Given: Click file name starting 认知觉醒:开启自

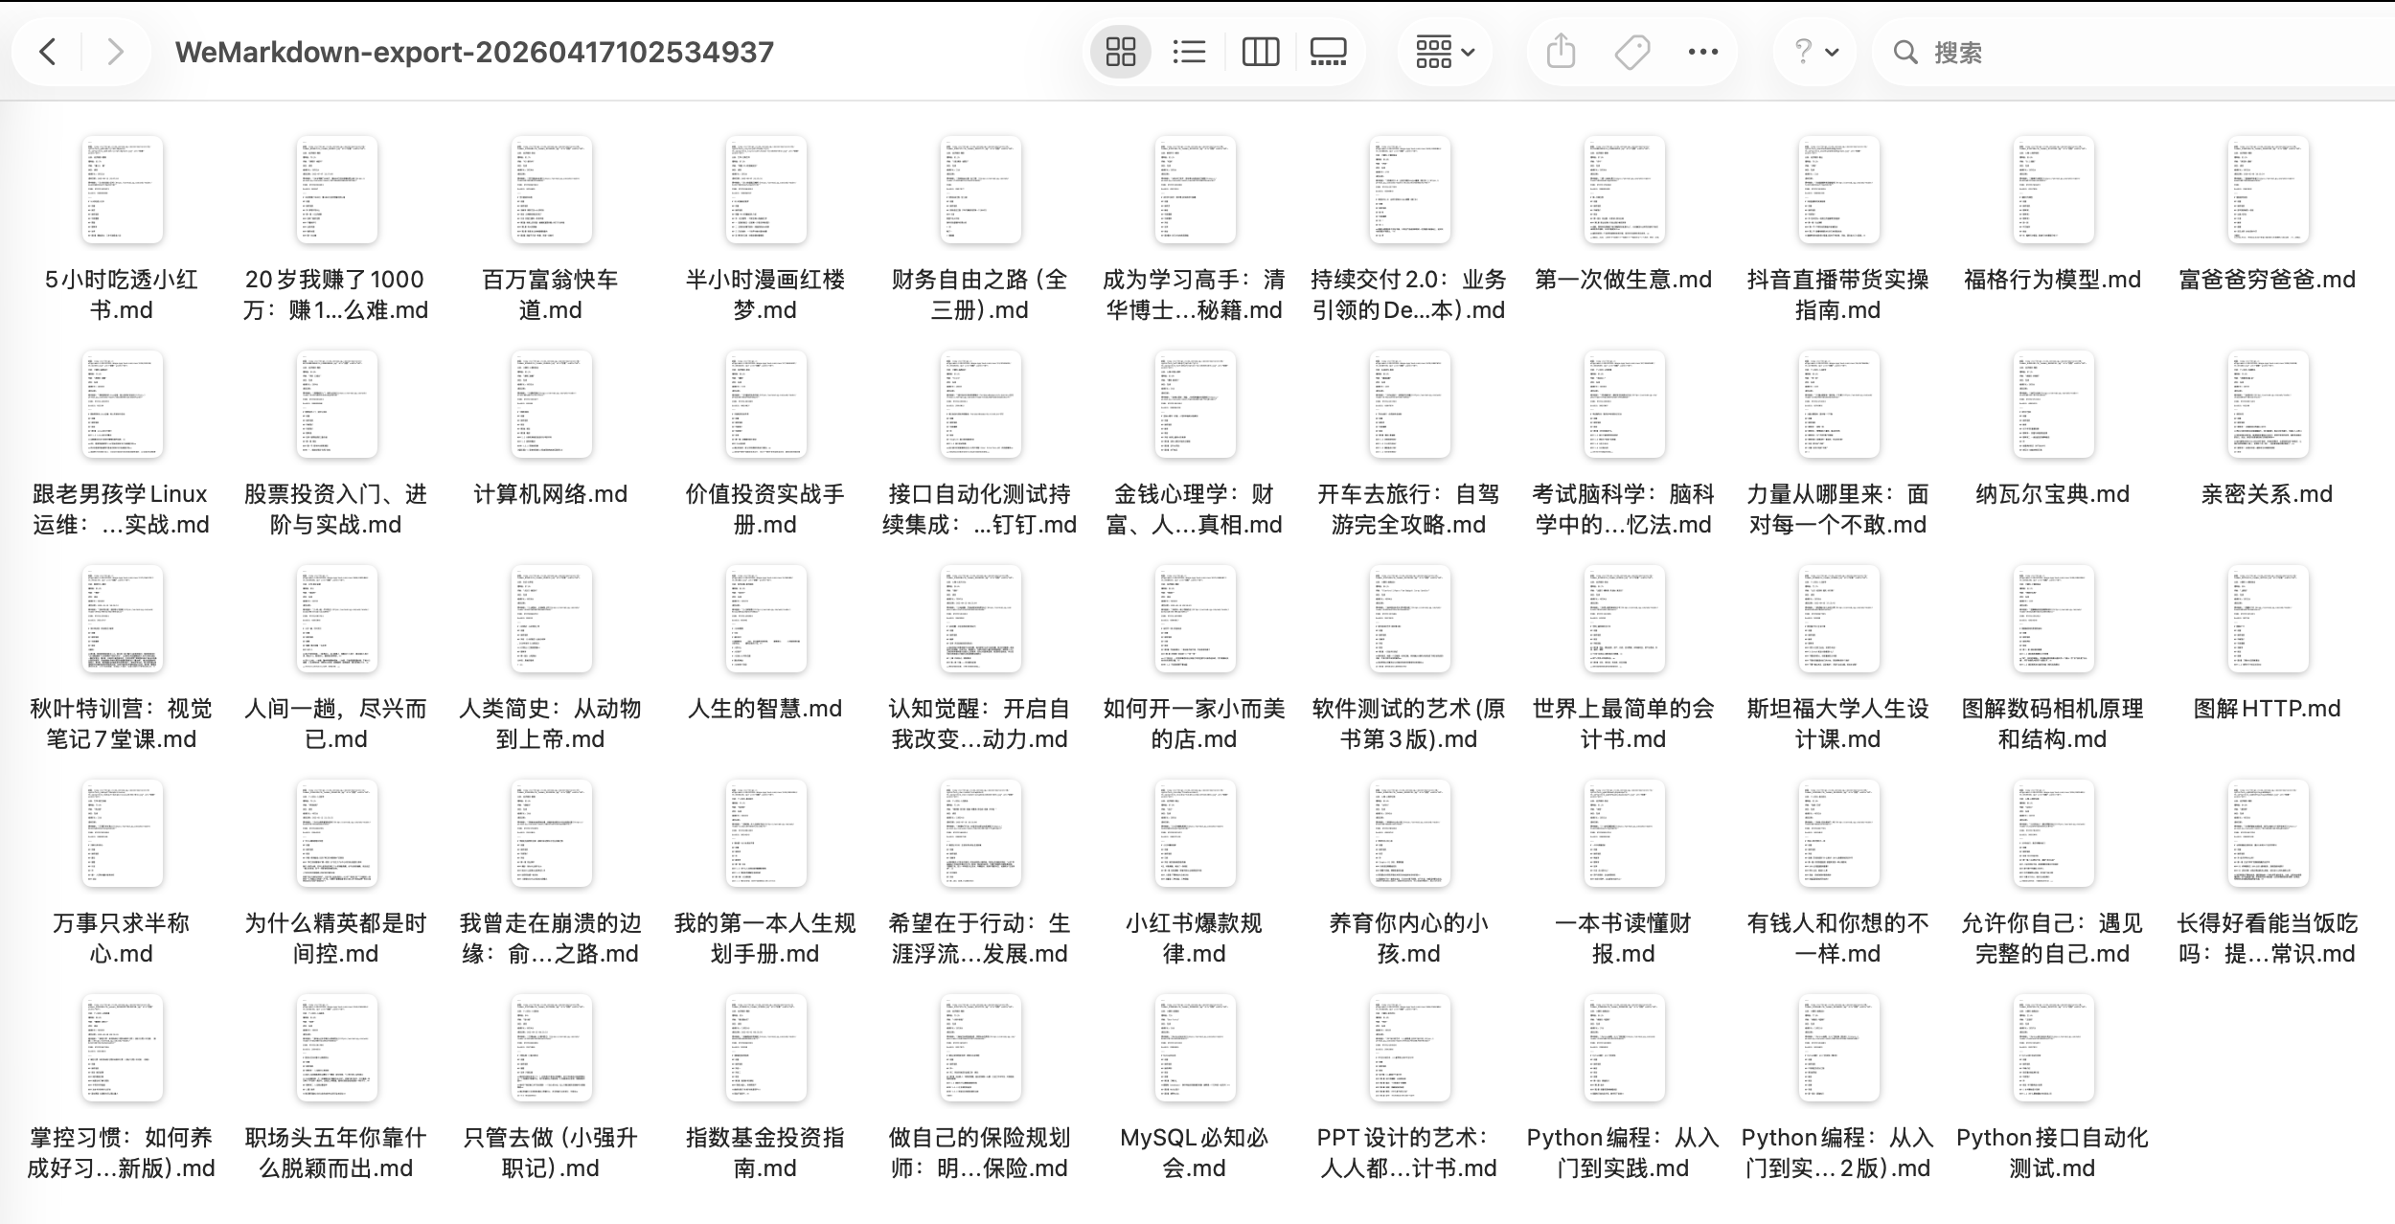Looking at the screenshot, I should [980, 724].
